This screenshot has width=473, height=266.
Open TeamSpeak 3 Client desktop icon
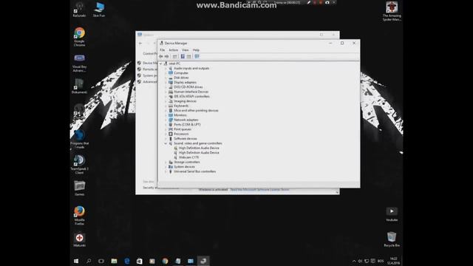pyautogui.click(x=79, y=164)
